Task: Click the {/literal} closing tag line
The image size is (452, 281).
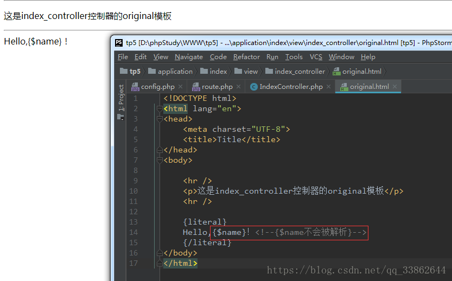Action: click(x=207, y=242)
